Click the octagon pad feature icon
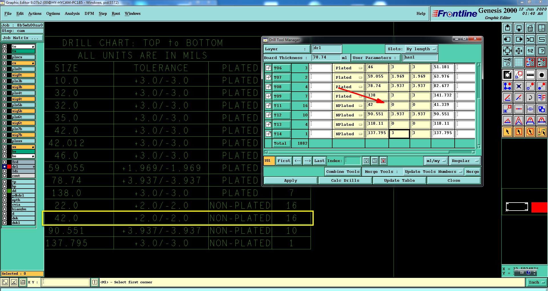 click(542, 75)
